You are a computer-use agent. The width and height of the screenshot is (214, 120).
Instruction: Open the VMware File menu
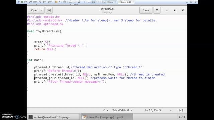[x=26, y=2]
